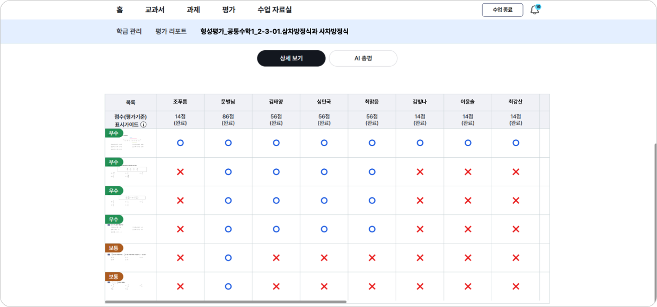Open the 교과서 menu
The width and height of the screenshot is (657, 307).
155,10
